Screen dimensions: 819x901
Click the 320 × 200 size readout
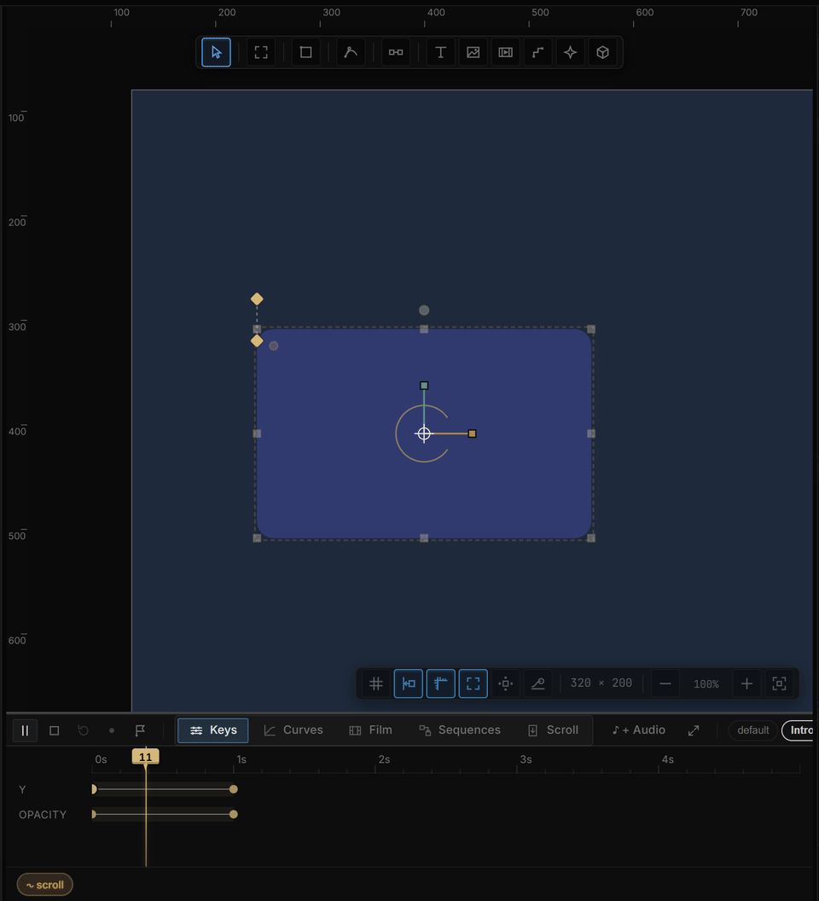601,683
